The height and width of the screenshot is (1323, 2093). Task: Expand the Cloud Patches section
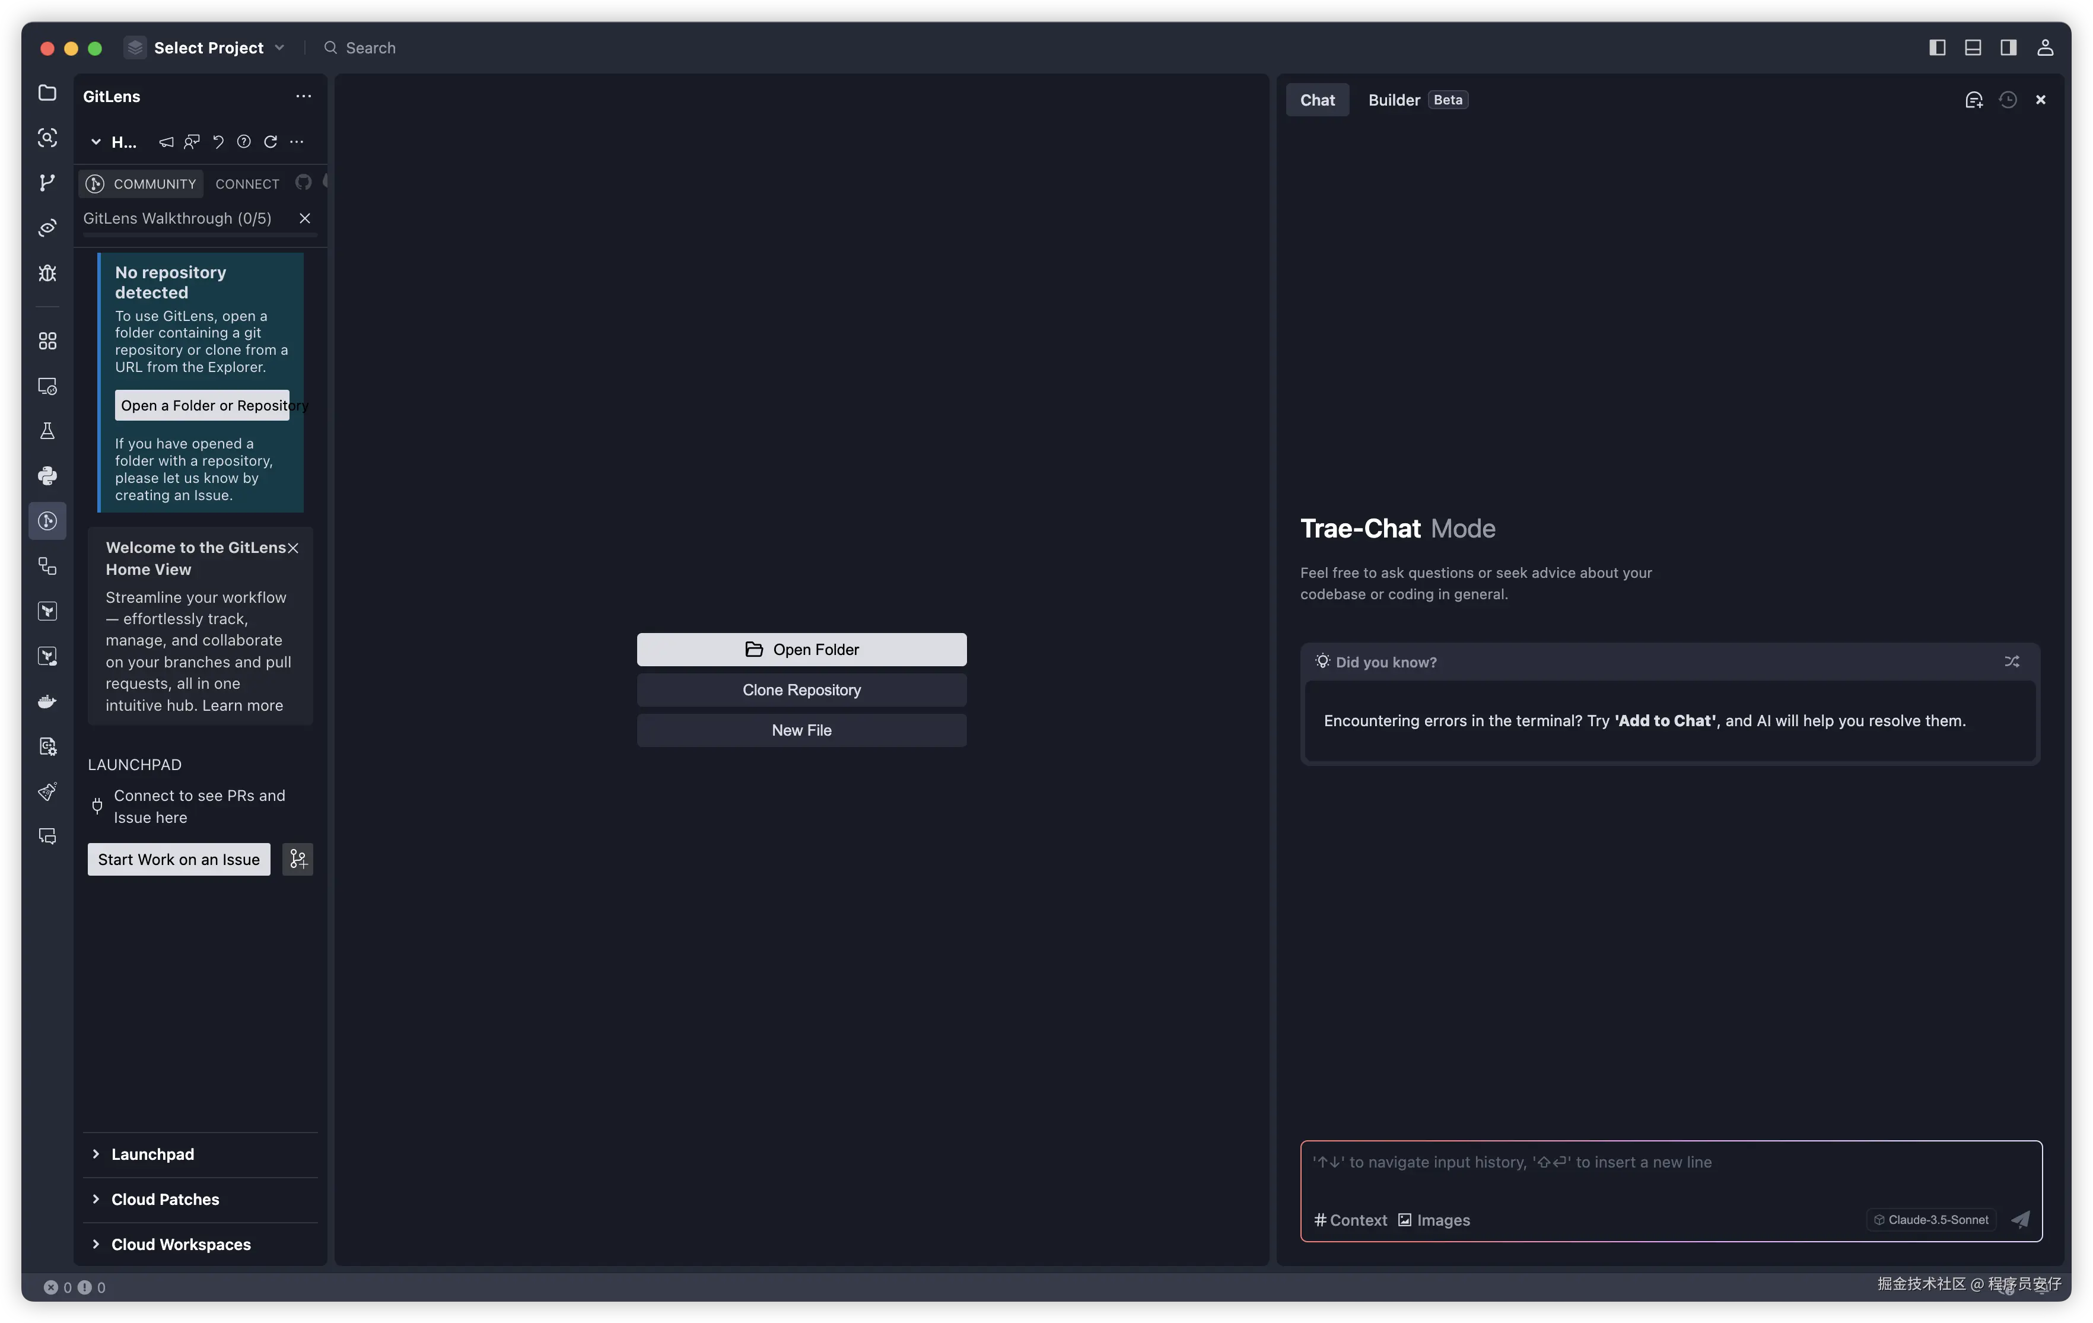click(x=164, y=1198)
